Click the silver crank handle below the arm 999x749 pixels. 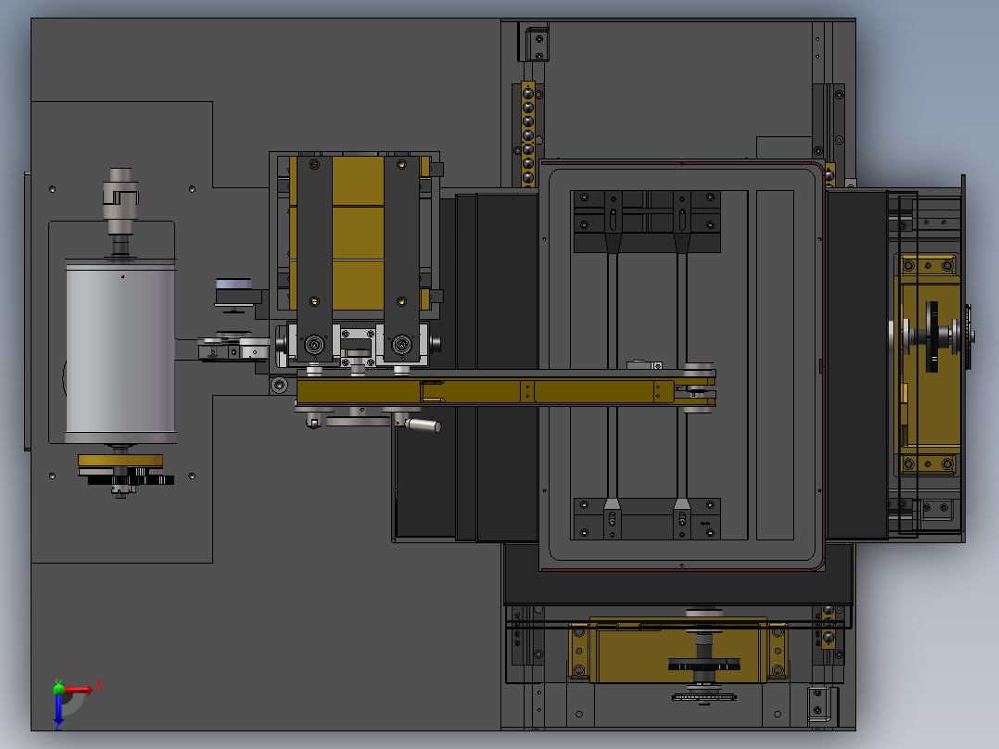tap(423, 425)
